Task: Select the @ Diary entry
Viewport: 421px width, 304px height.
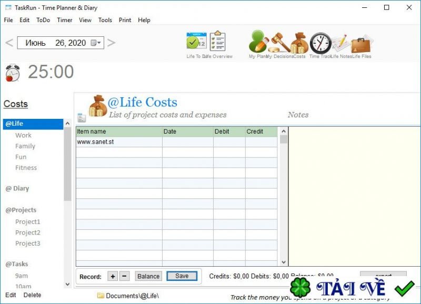Action: pos(17,188)
